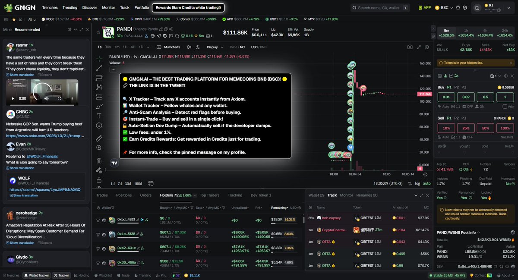Viewport: 518px width, 280px height.
Task: Click the search name, CA, wallet field
Action: click(x=379, y=8)
